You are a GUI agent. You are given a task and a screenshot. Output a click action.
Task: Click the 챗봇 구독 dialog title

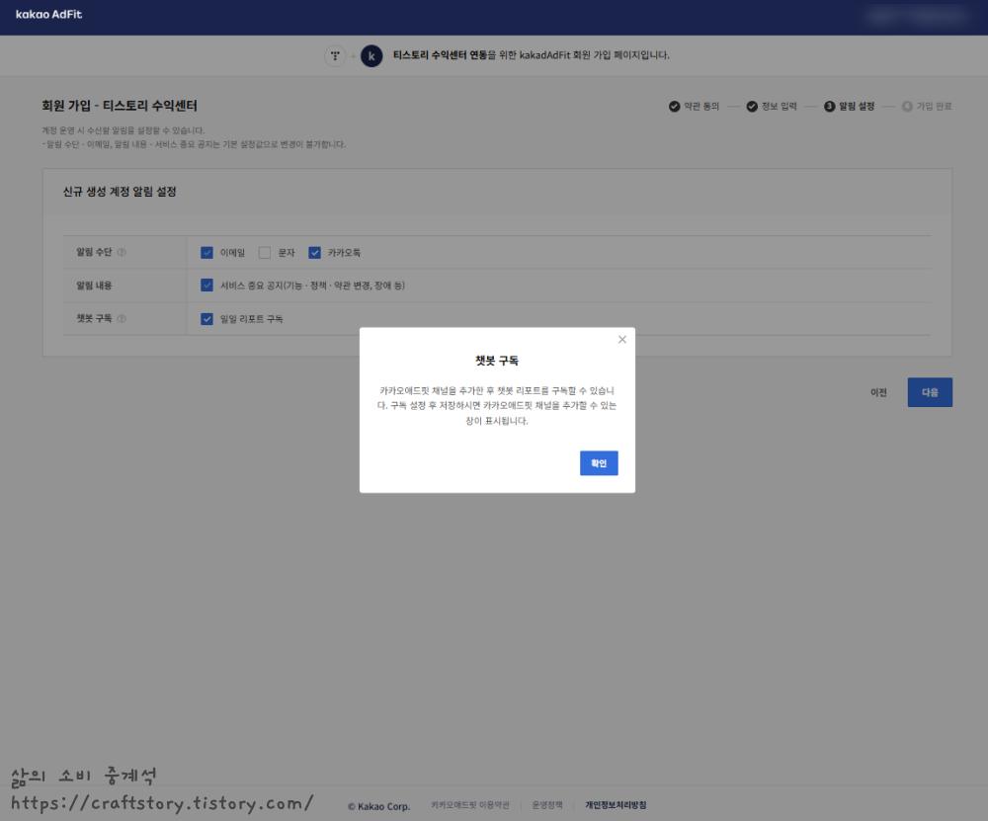tap(497, 361)
